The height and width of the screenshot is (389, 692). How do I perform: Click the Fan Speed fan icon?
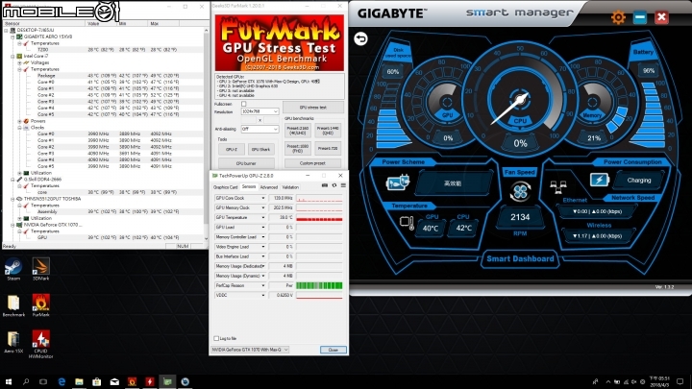pyautogui.click(x=520, y=192)
